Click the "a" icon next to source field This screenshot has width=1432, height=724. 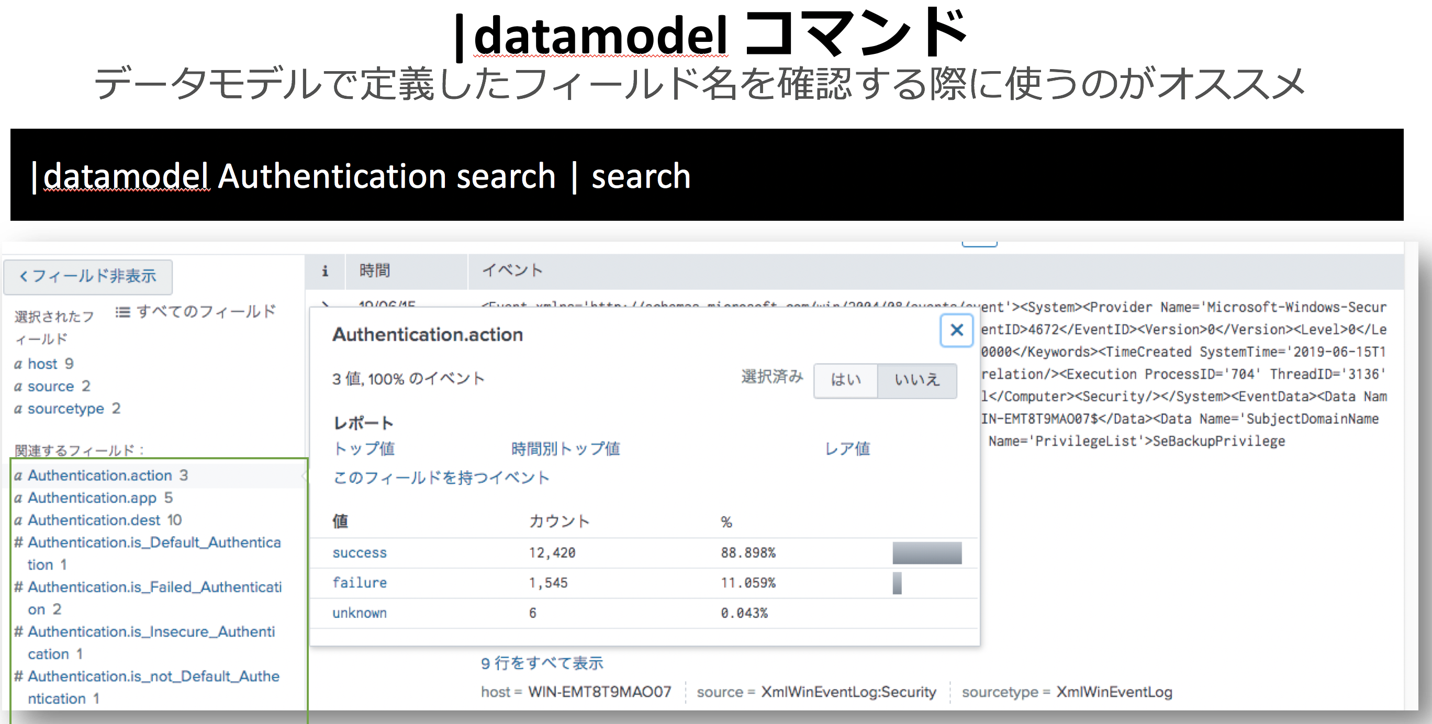coord(18,386)
